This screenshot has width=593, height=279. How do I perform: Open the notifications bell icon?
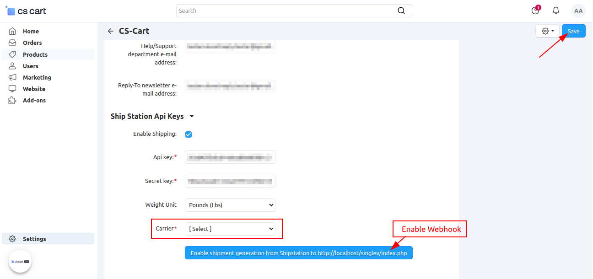(x=556, y=11)
